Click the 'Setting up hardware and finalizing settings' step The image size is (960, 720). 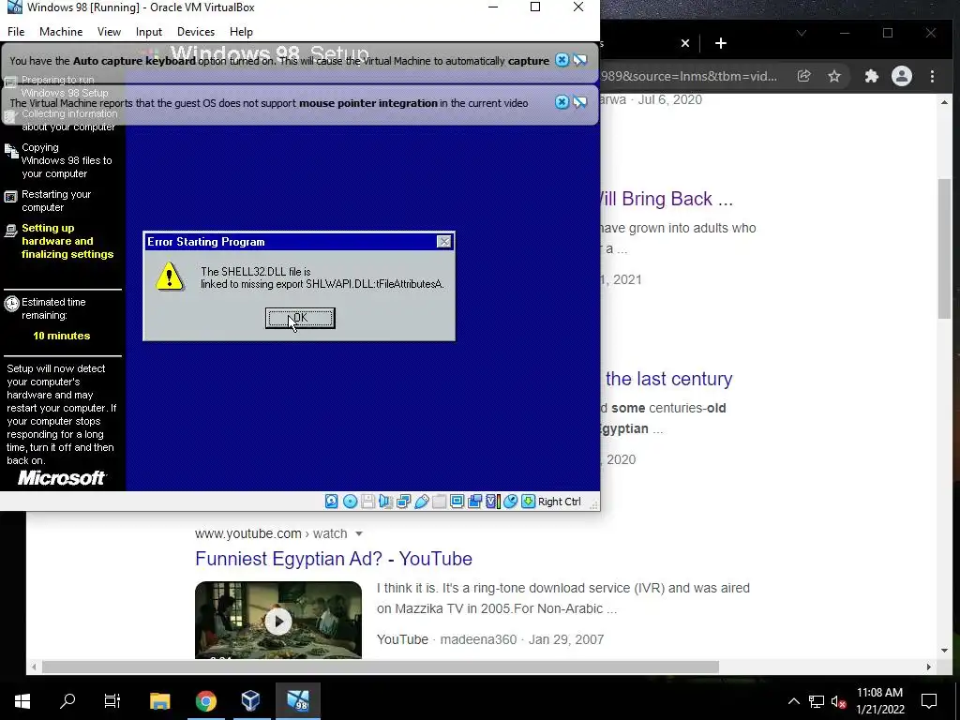pos(67,241)
